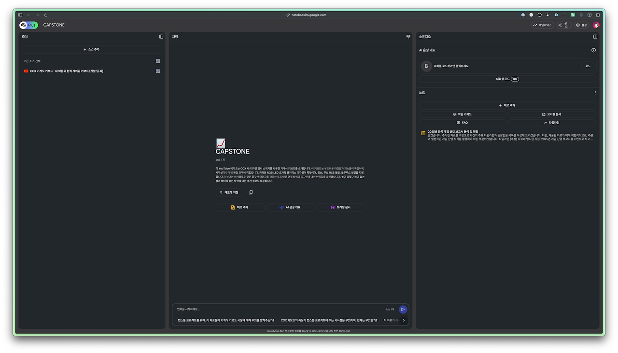
Task: Open the saved note icon for 2025년 report
Action: click(423, 133)
